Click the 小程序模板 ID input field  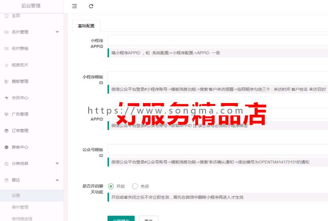(x=218, y=77)
